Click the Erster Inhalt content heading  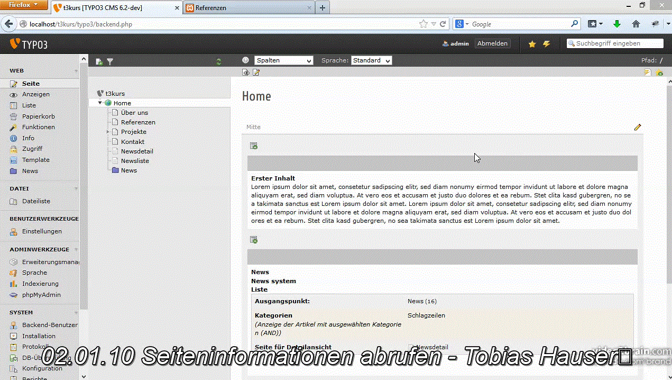273,178
